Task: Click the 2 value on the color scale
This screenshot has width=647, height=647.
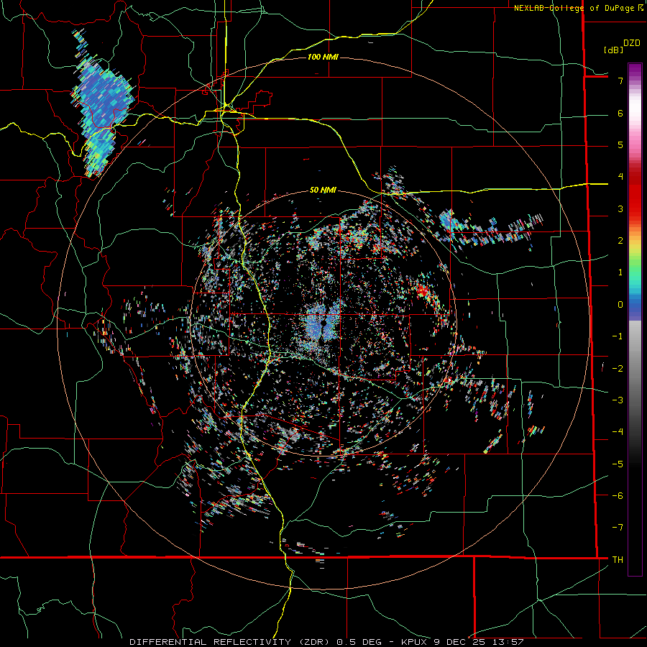Action: [x=620, y=241]
